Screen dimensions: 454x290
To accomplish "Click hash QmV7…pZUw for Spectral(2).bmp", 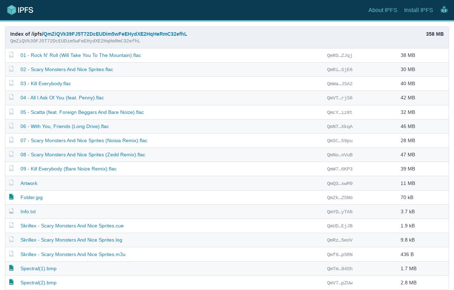I will pos(340,283).
